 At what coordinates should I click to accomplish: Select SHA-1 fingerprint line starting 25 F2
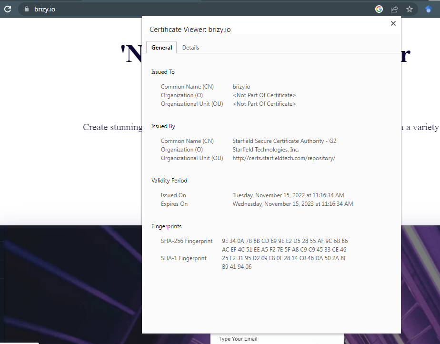click(x=284, y=258)
